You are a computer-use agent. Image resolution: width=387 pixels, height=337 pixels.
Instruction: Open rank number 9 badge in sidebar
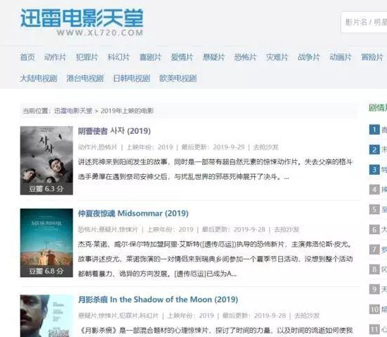click(374, 289)
